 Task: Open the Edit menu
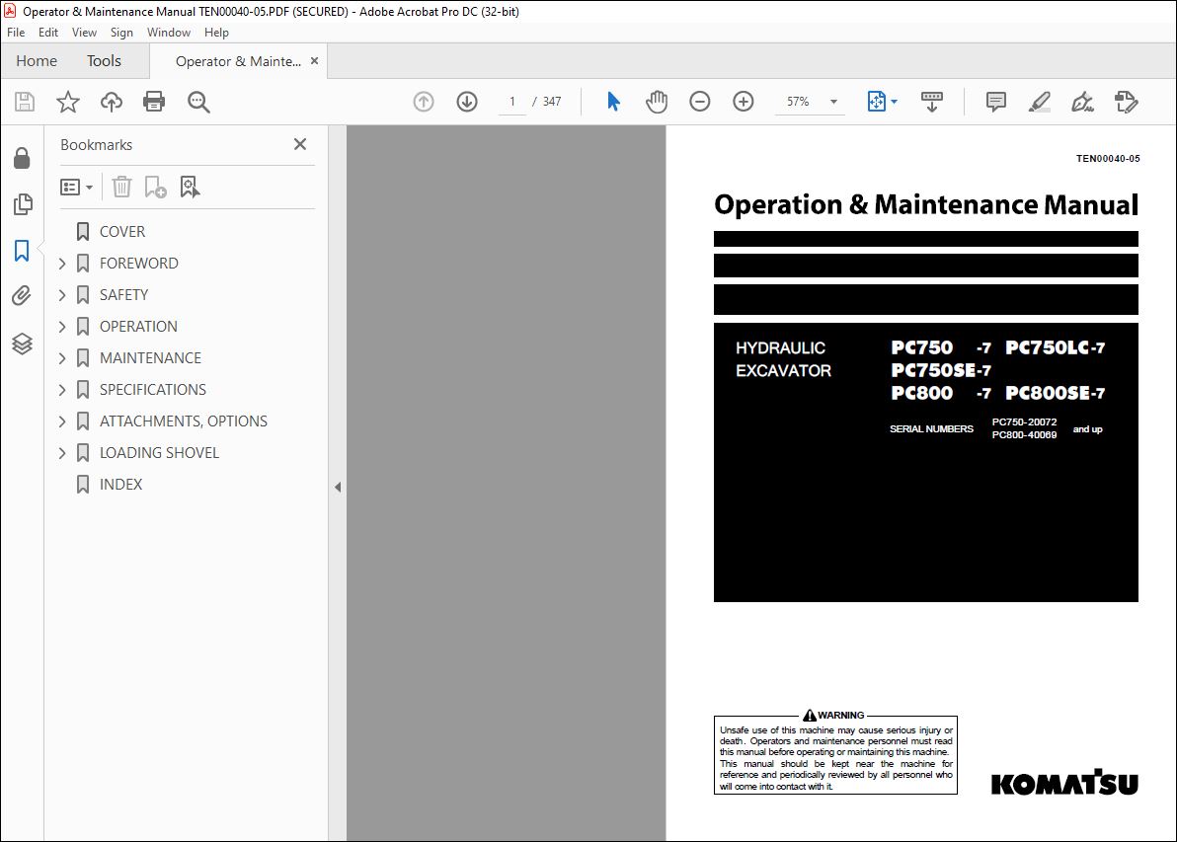click(48, 33)
